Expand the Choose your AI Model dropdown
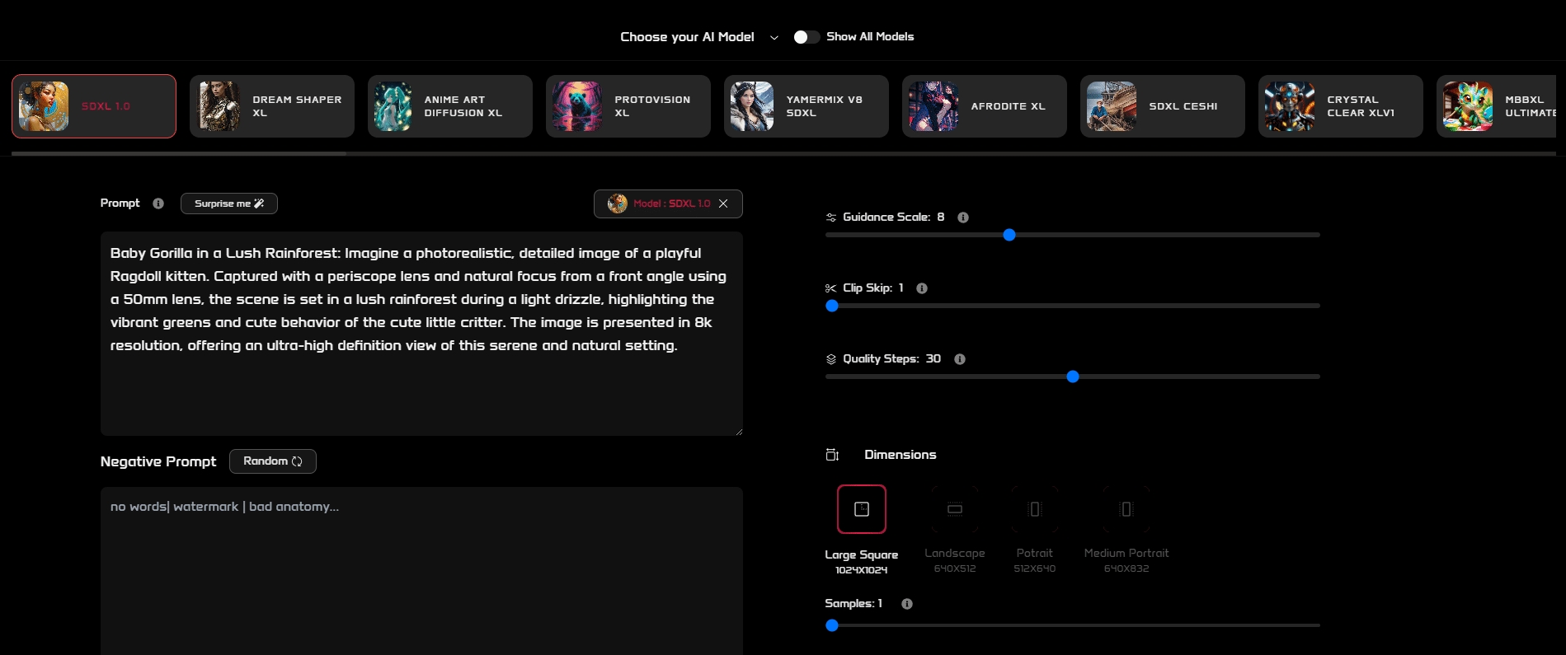The width and height of the screenshot is (1566, 655). [x=774, y=37]
